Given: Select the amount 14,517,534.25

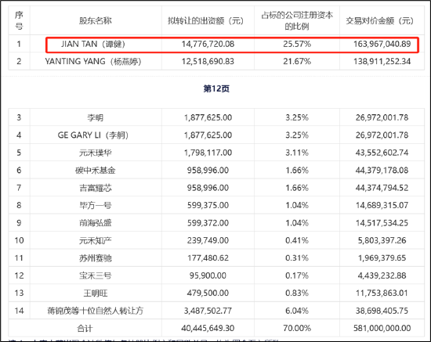Looking at the screenshot, I should click(x=382, y=223).
